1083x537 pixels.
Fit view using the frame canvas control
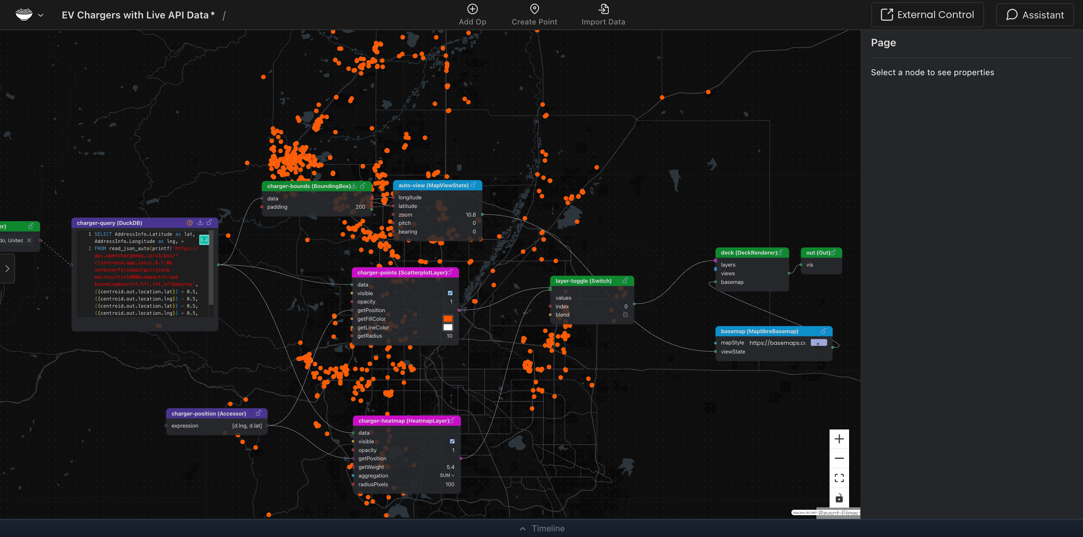(839, 478)
